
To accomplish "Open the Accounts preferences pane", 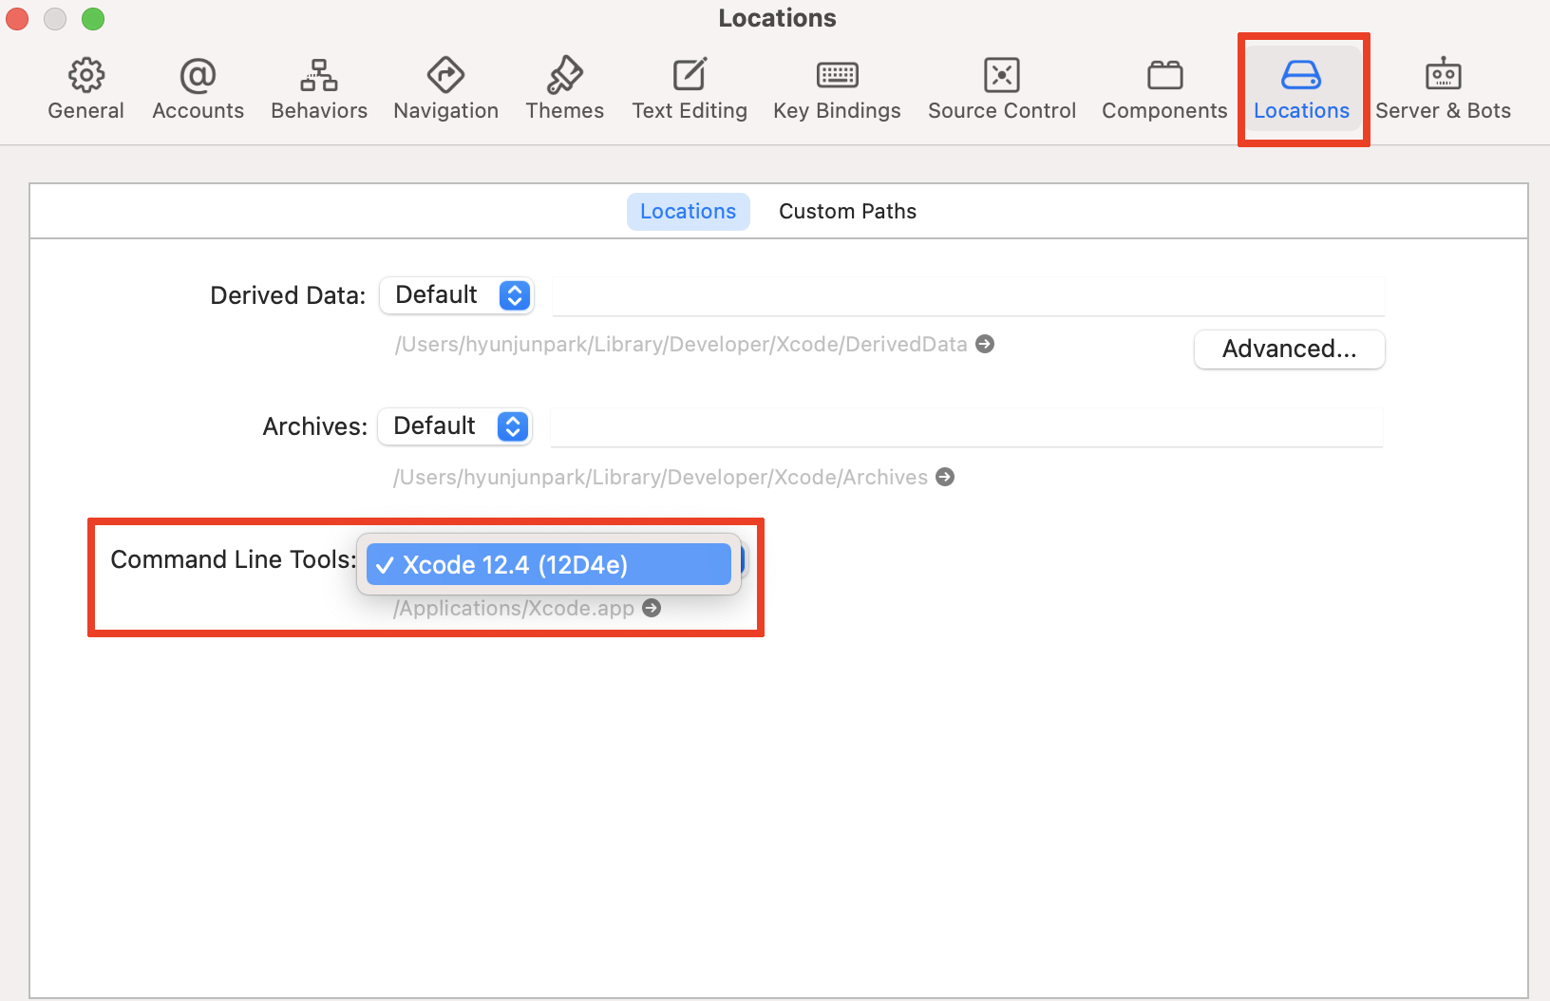I will pos(198,89).
